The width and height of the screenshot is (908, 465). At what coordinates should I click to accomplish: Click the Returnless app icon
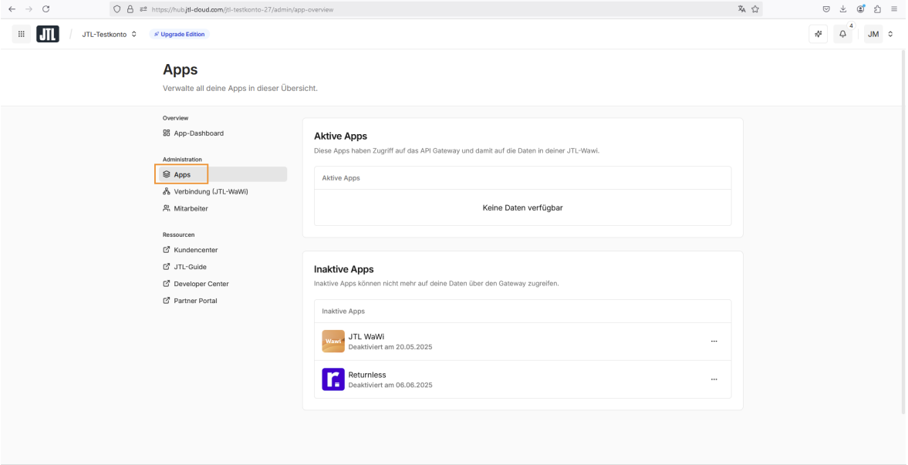tap(333, 379)
